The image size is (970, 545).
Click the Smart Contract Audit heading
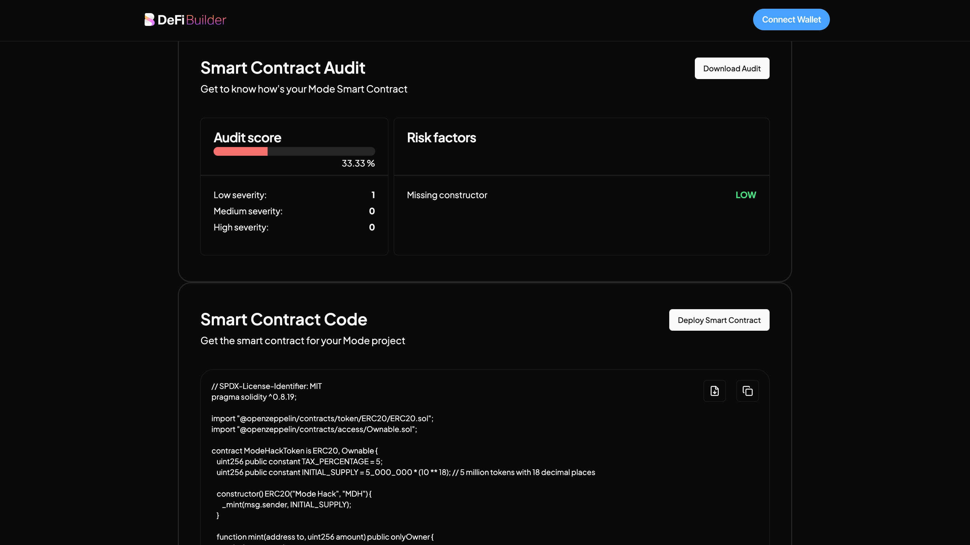tap(283, 68)
